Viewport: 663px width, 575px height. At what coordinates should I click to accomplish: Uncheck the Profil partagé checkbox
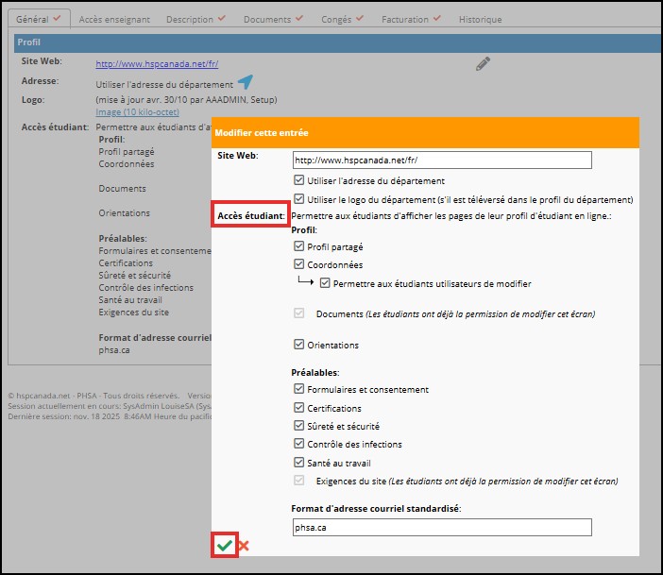point(299,246)
